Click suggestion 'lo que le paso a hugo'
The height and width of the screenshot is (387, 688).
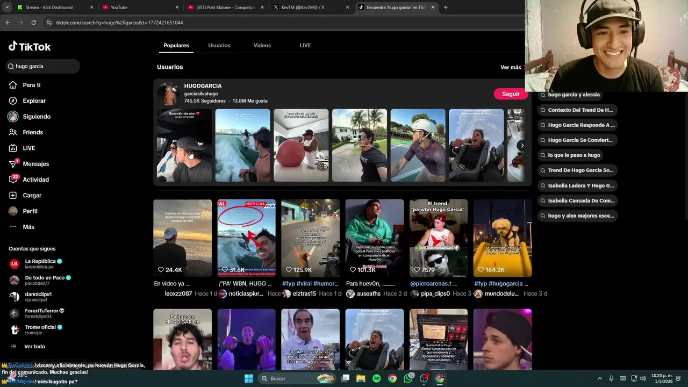pyautogui.click(x=570, y=155)
